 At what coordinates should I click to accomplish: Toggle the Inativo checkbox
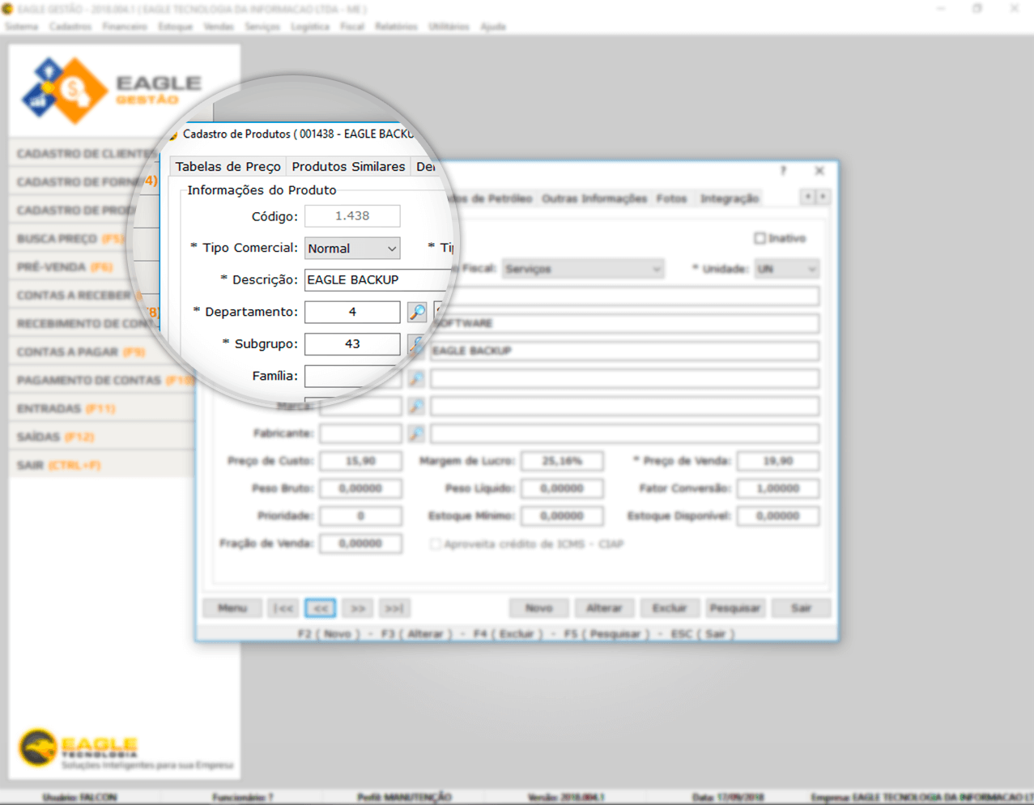pyautogui.click(x=760, y=238)
